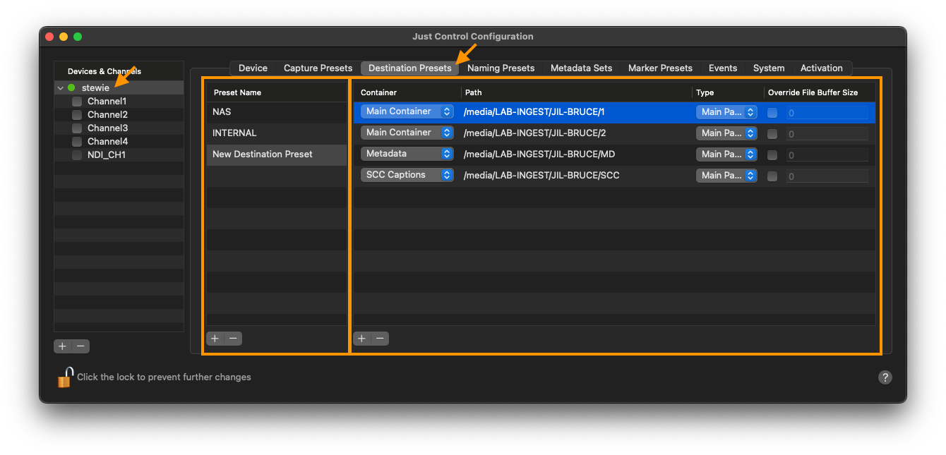The height and width of the screenshot is (455, 946).
Task: Open the SCC Captions container dropdown
Action: [407, 175]
